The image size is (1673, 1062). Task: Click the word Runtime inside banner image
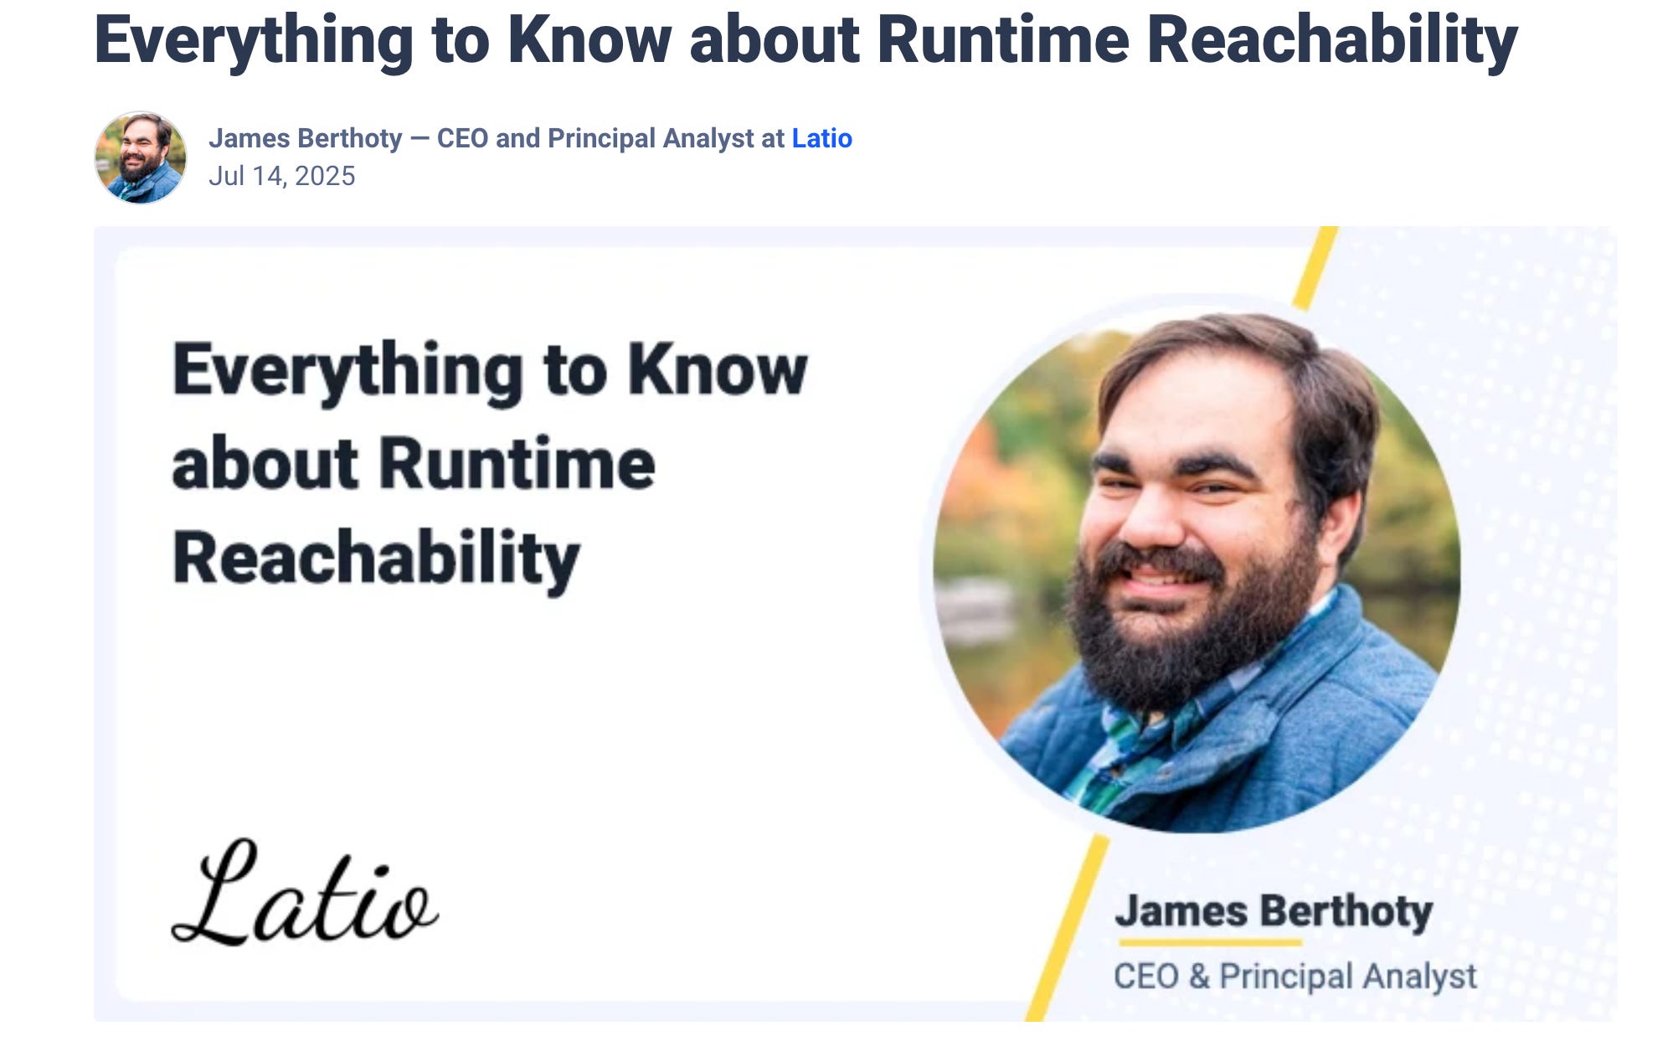pos(517,463)
